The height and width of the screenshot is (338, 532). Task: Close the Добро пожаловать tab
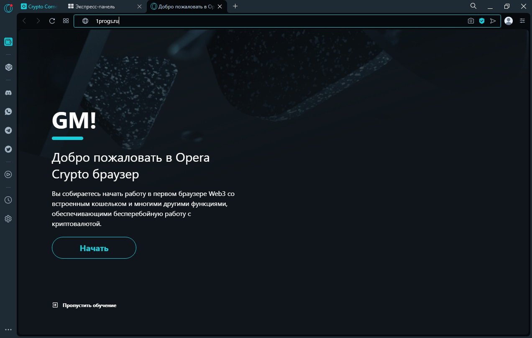(x=220, y=7)
